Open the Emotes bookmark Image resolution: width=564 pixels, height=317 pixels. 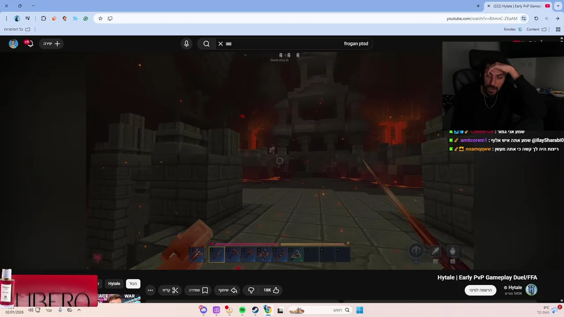pyautogui.click(x=513, y=29)
